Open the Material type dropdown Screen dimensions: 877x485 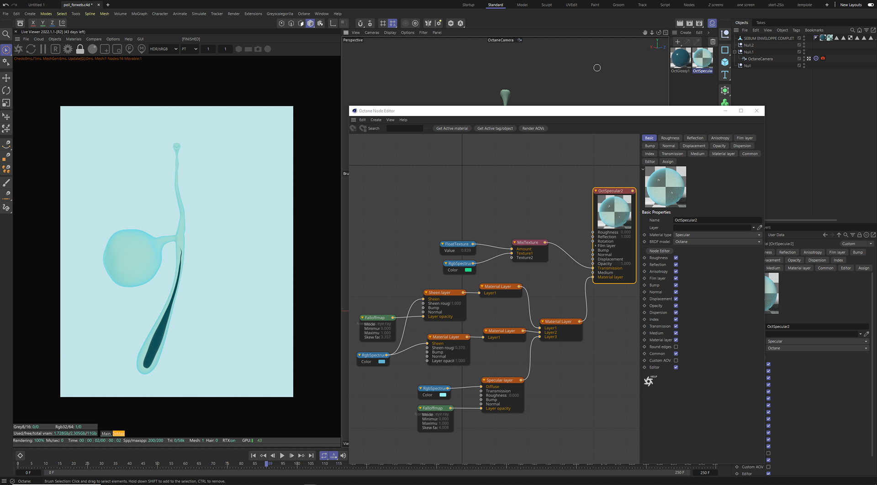[x=717, y=235]
